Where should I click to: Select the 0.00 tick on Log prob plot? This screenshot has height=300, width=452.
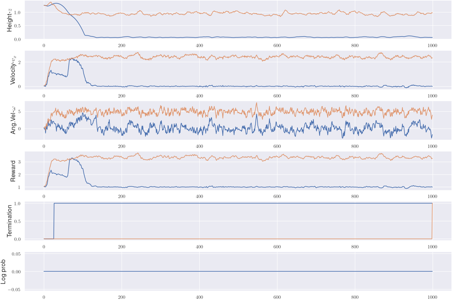(x=16, y=272)
